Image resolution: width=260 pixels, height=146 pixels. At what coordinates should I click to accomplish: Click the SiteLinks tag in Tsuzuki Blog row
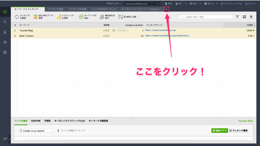pyautogui.click(x=122, y=30)
